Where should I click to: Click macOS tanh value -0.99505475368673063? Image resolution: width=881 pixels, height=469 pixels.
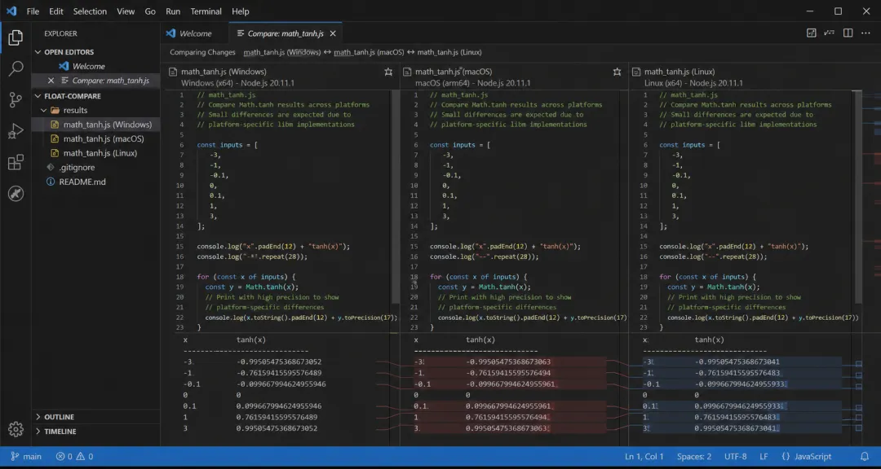[508, 362]
